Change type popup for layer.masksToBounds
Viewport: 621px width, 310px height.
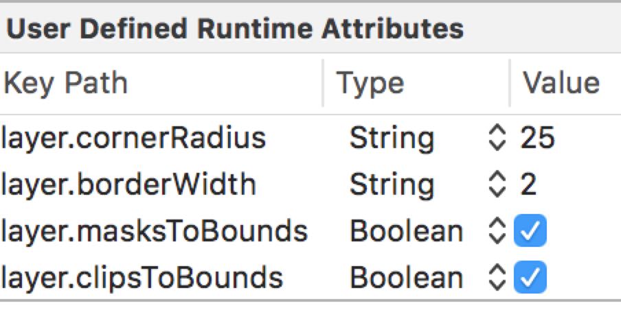click(x=496, y=232)
